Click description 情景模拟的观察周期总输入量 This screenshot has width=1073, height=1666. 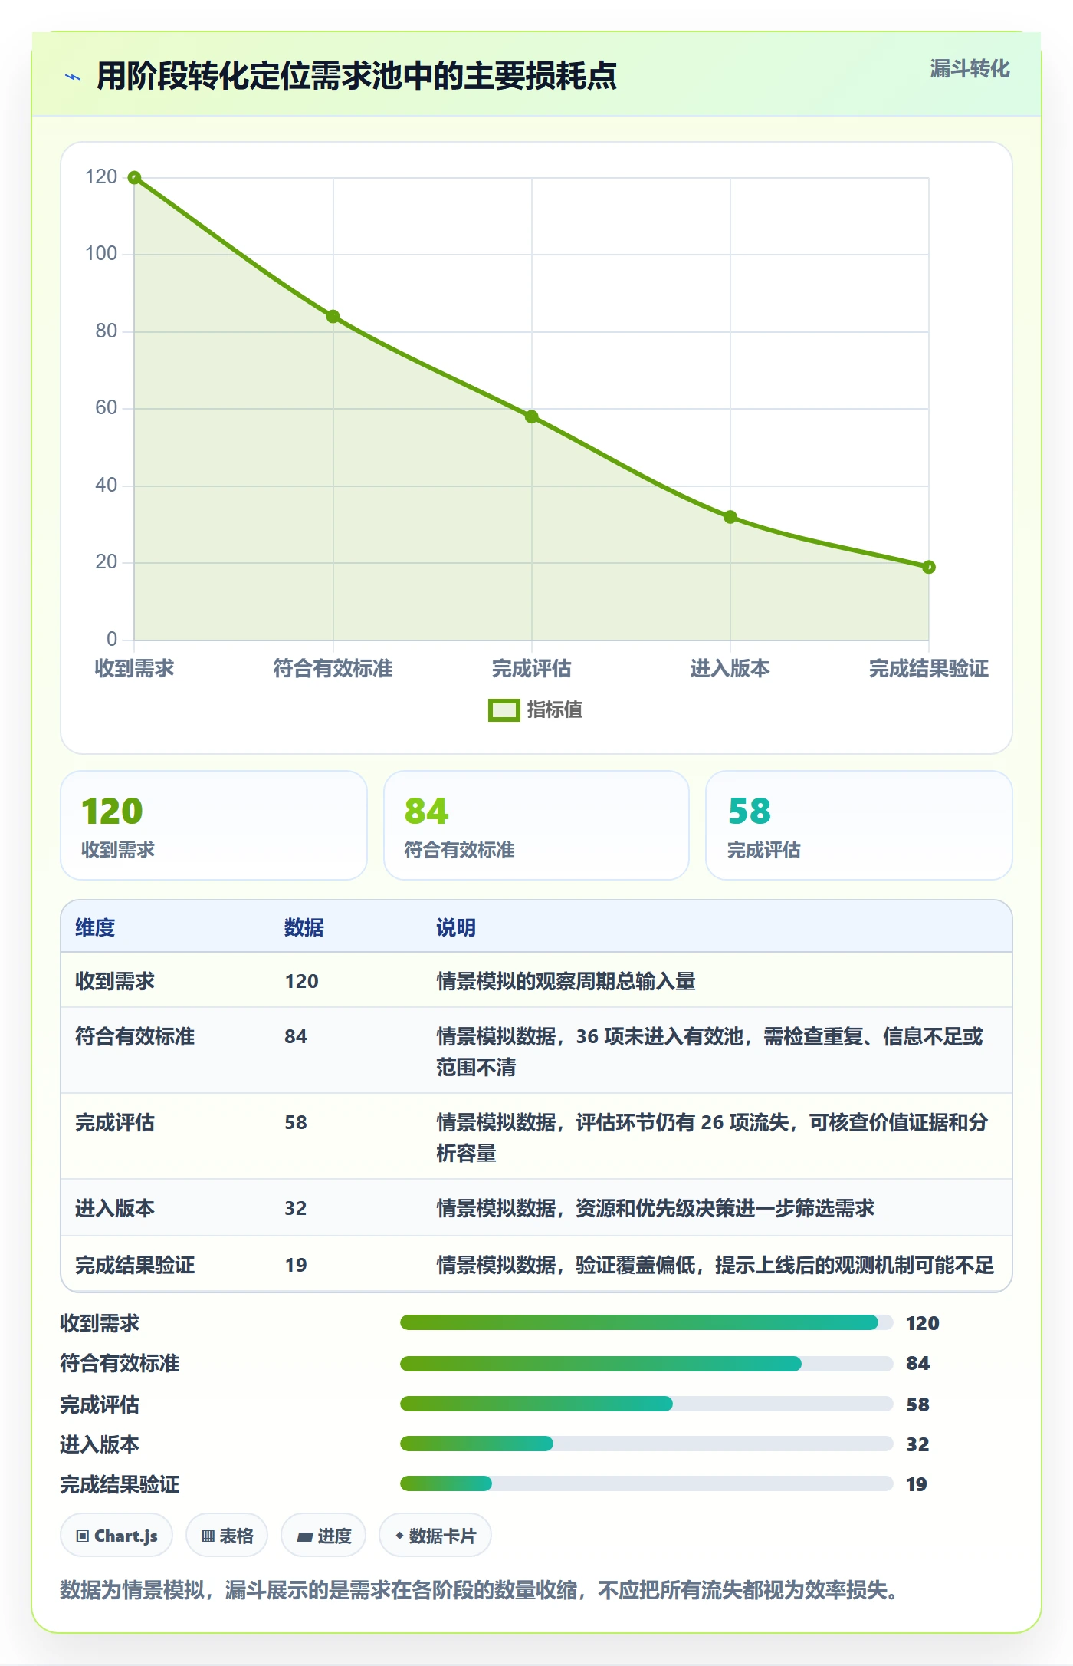pyautogui.click(x=566, y=981)
